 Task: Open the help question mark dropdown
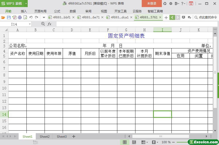point(183,4)
